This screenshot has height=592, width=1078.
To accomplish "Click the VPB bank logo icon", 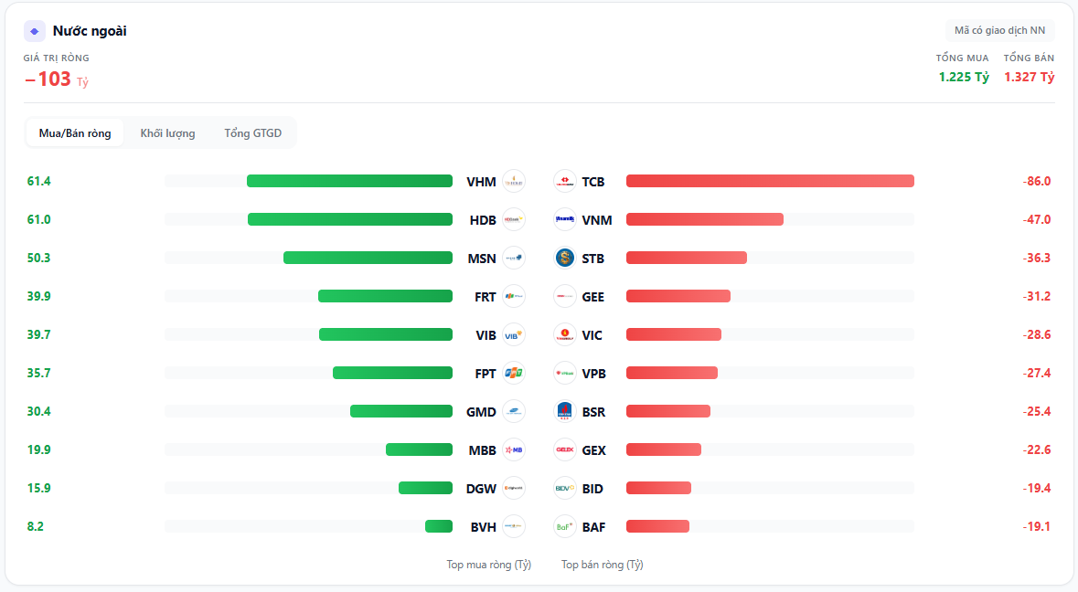I will (x=564, y=373).
